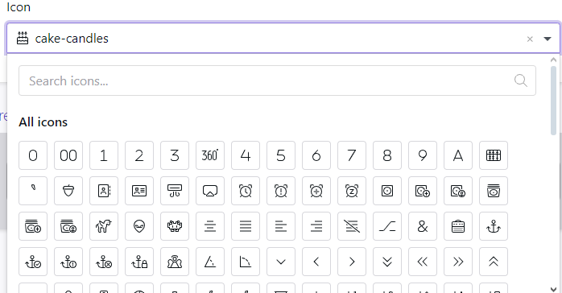562x293 pixels.
Task: Select the alien head icon
Action: pos(139,226)
